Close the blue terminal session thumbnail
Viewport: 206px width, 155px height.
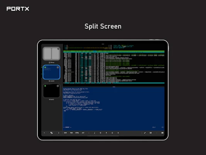point(58,67)
